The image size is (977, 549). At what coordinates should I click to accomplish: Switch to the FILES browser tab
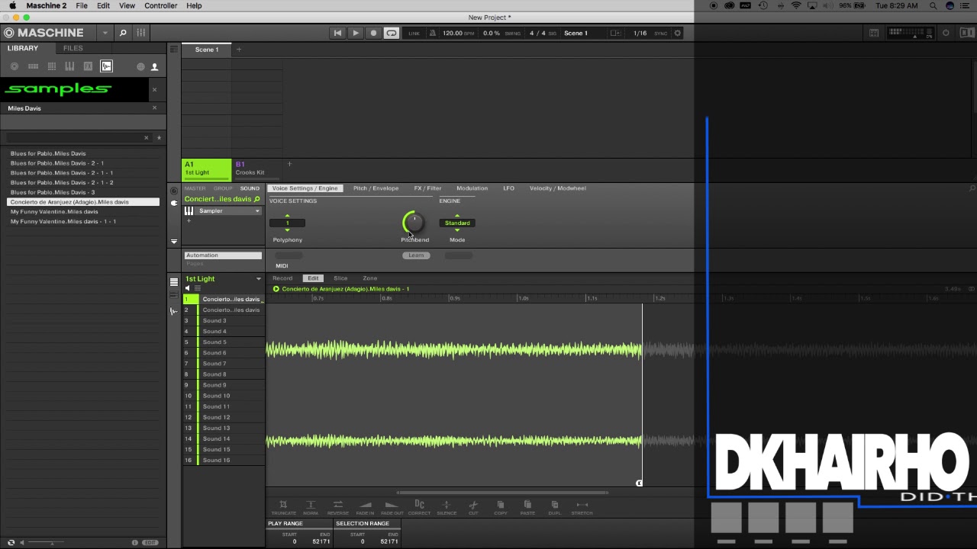coord(73,48)
